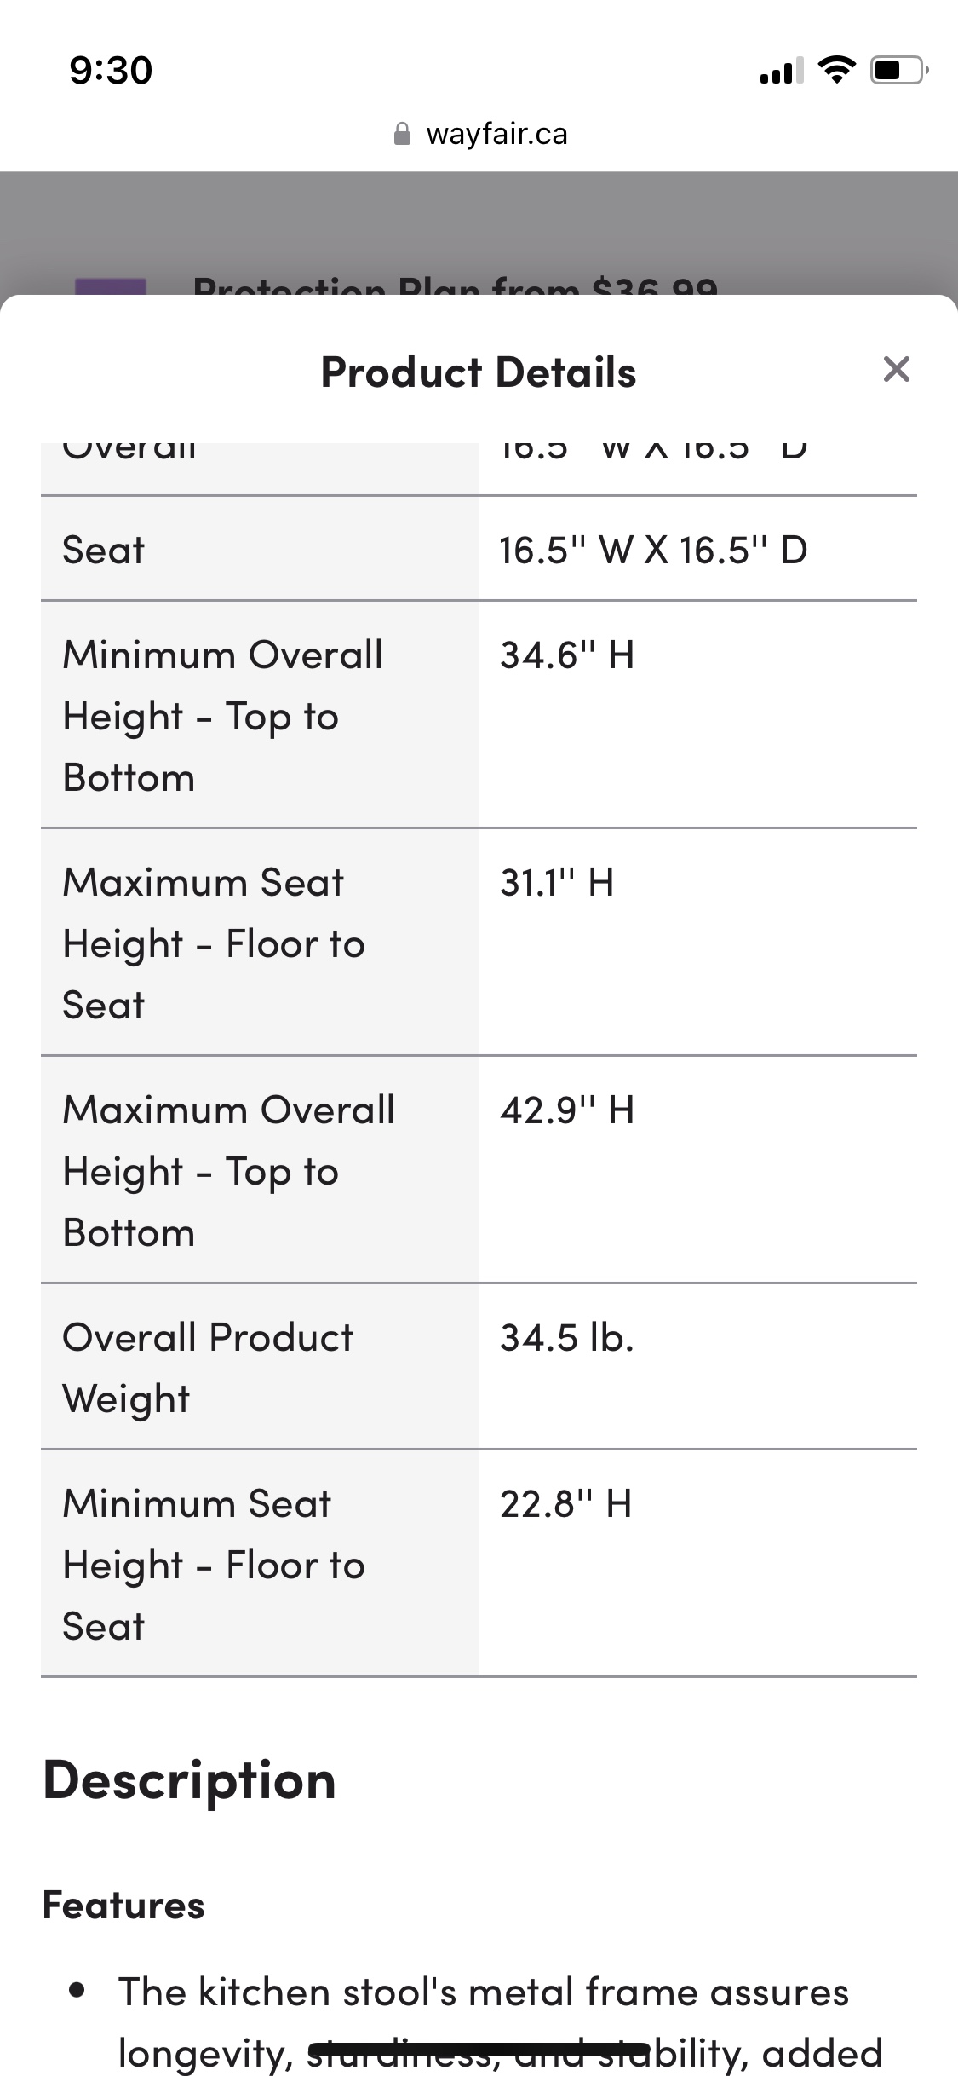Tap the Product Details heading

(479, 372)
